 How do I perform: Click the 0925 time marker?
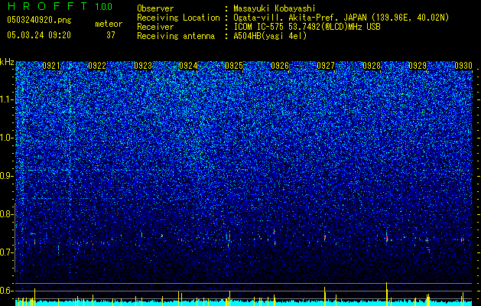coord(234,66)
